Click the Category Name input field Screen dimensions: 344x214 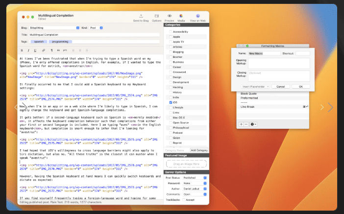(177, 150)
